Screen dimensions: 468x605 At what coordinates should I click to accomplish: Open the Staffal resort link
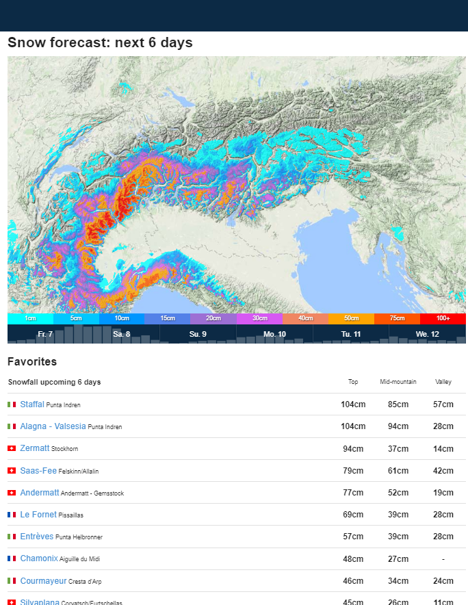tap(32, 404)
